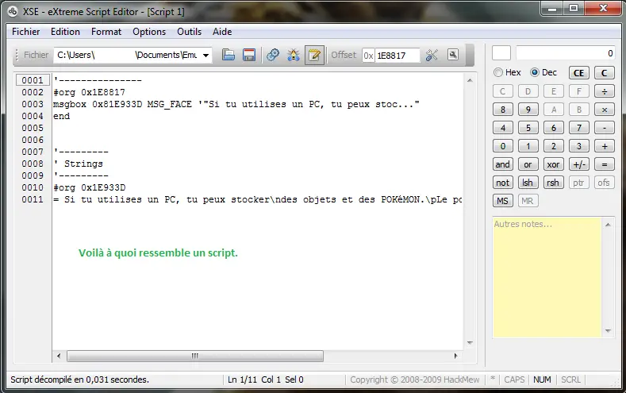Click the divide button on calculator

[x=605, y=91]
